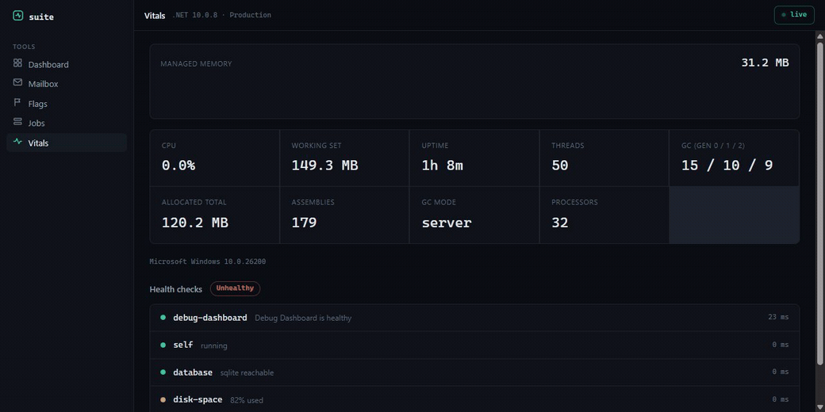Click the suite logo icon
The width and height of the screenshot is (825, 412).
click(18, 16)
